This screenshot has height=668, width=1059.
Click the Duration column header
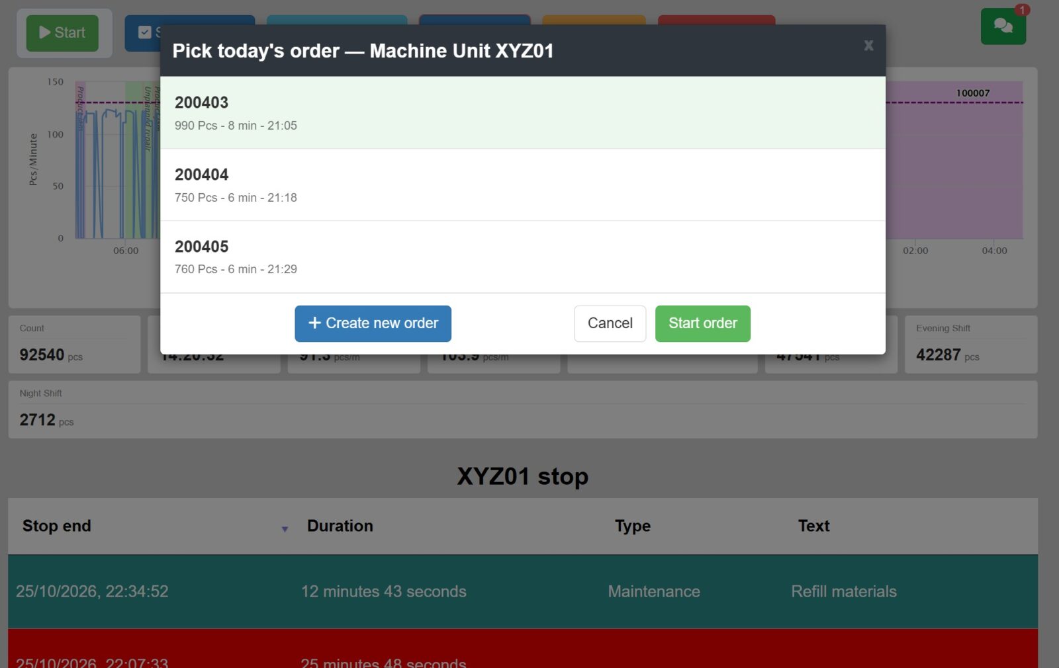point(340,526)
